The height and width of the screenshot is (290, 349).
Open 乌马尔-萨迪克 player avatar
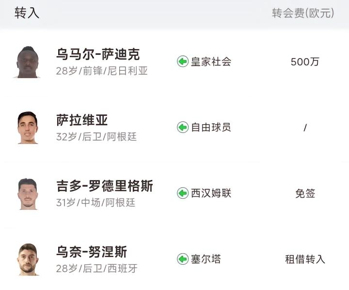(28, 62)
